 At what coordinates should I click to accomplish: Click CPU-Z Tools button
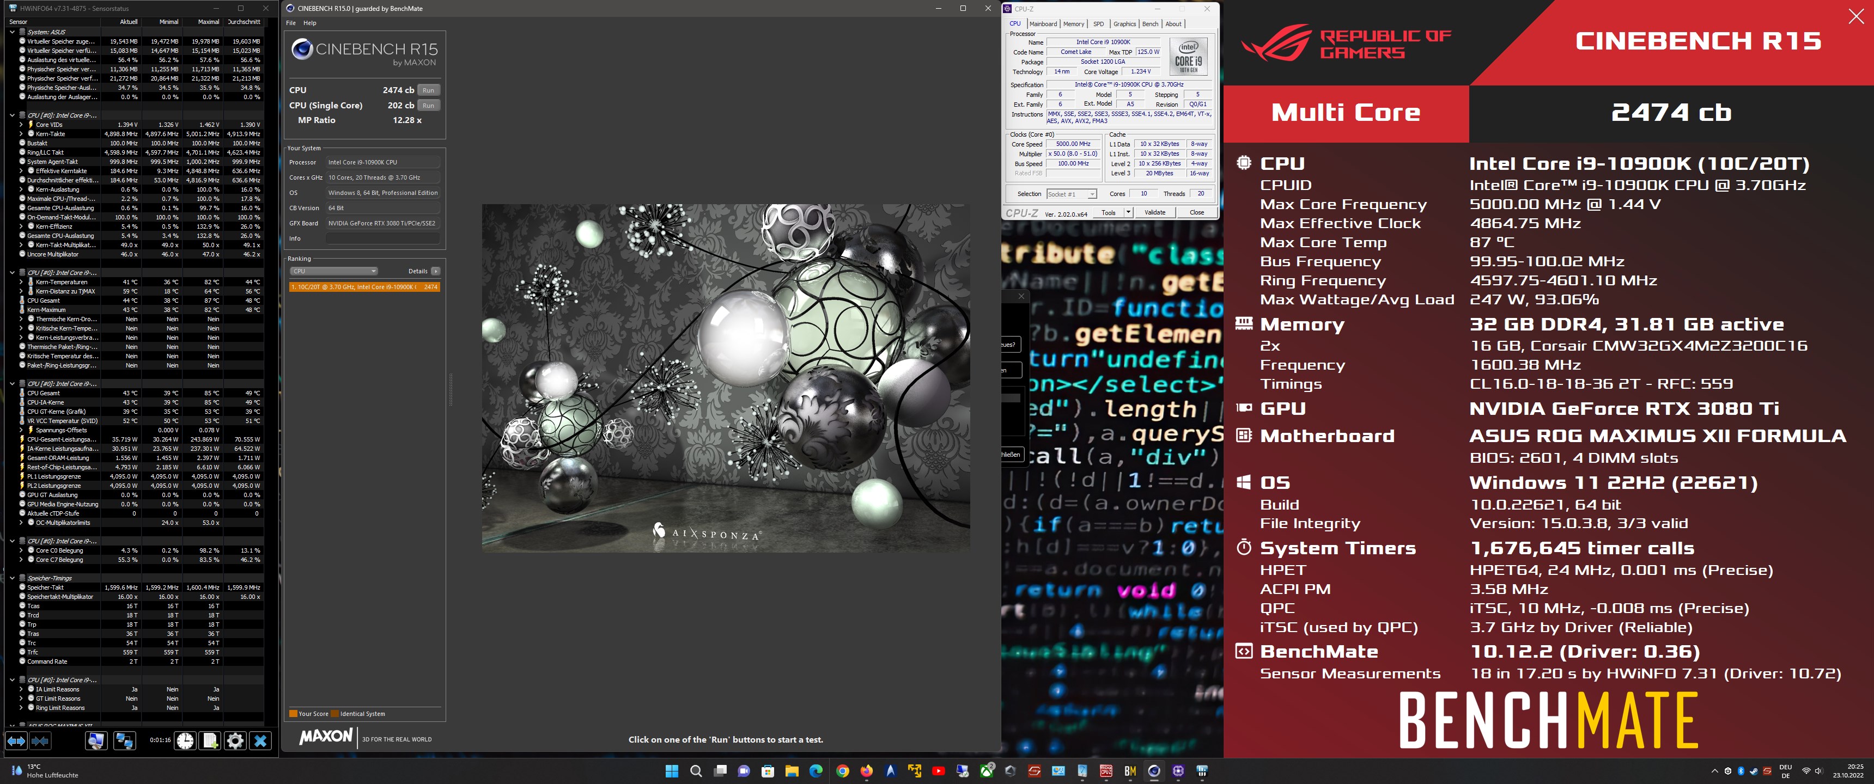[1109, 212]
